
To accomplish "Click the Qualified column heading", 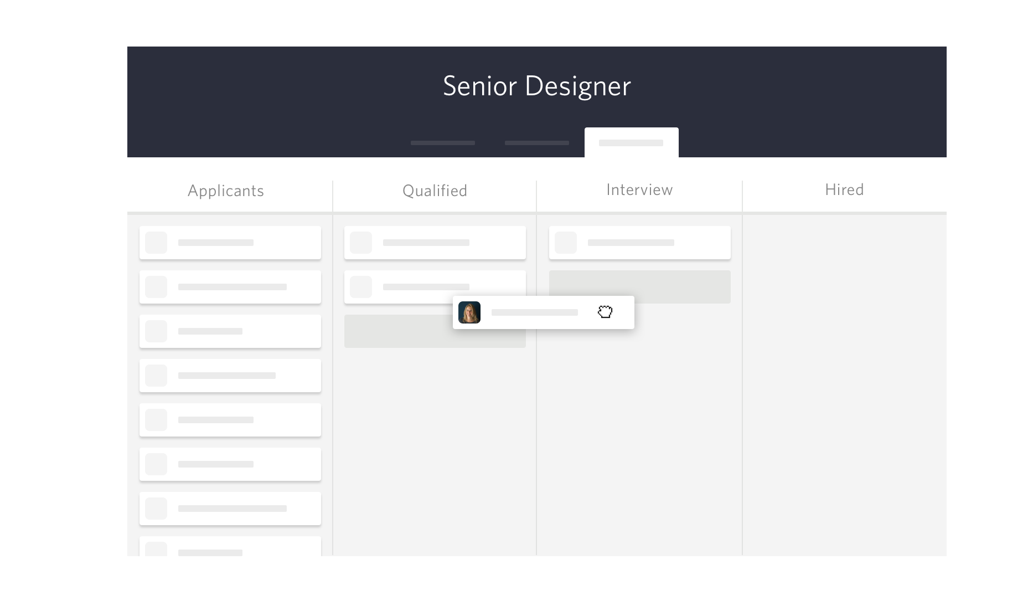I will click(x=435, y=191).
